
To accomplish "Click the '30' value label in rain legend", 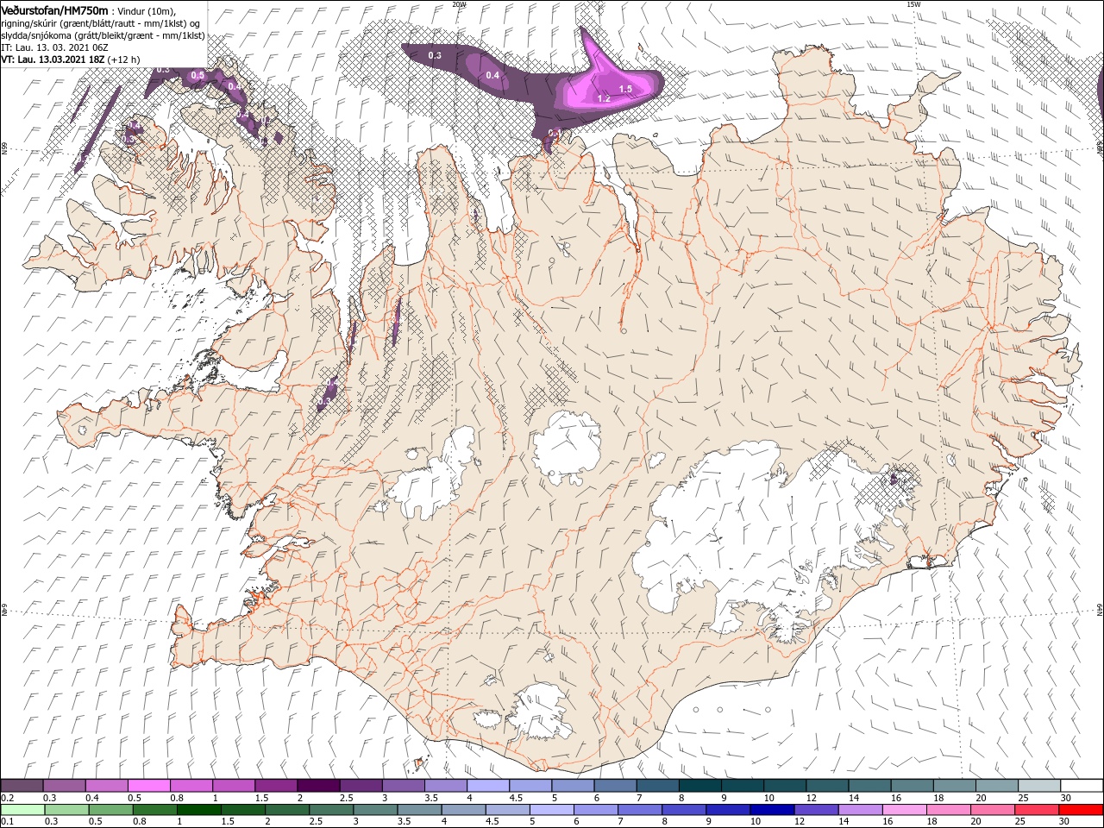I will click(1064, 822).
